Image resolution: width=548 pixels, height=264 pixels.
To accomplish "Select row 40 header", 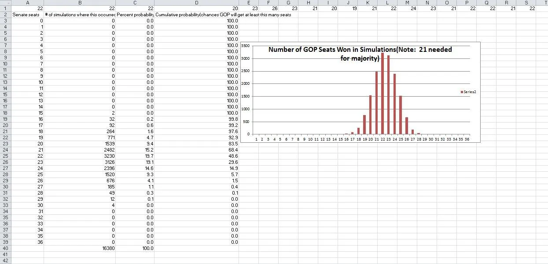I will pos(6,248).
